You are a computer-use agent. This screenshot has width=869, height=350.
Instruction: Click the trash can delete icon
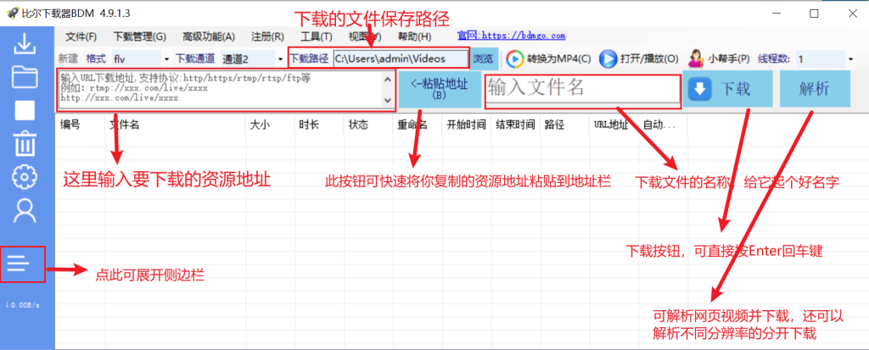[25, 144]
